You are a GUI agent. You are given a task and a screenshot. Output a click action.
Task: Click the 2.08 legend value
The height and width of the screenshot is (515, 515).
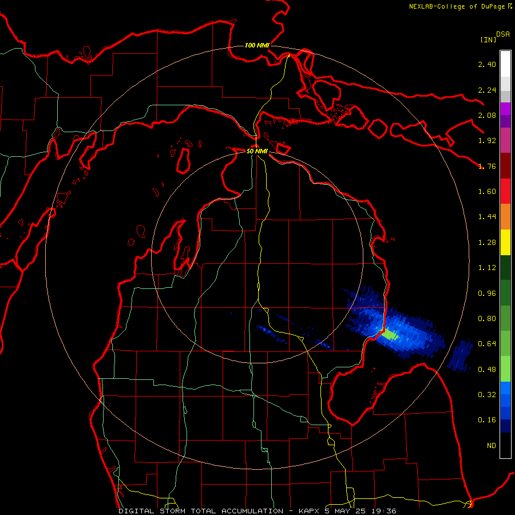coord(487,115)
